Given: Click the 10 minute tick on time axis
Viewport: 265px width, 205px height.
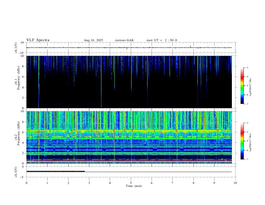Looking at the screenshot, I should tap(235, 183).
